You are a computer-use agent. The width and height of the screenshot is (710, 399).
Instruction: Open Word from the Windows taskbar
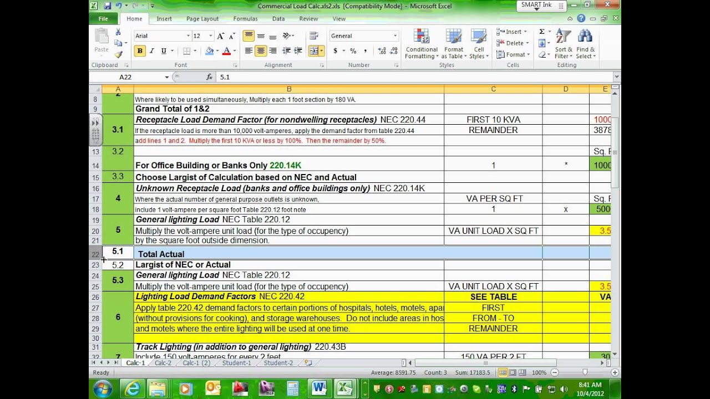(319, 388)
